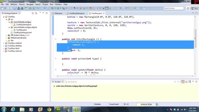Click the taskbar volume speaker icon
The height and width of the screenshot is (112, 199).
[185, 110]
